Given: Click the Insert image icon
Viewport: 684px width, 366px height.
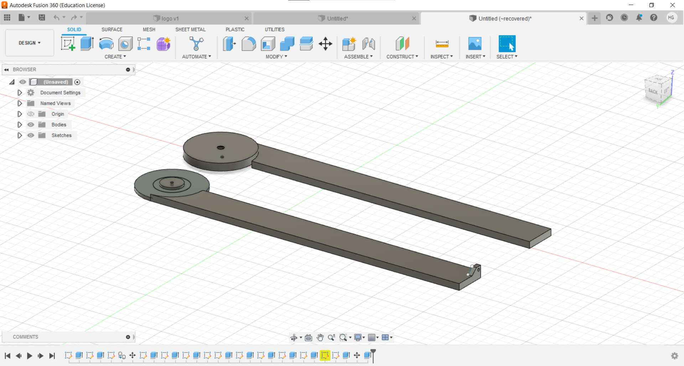Looking at the screenshot, I should tap(475, 44).
